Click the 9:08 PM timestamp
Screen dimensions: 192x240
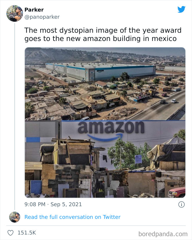point(35,204)
